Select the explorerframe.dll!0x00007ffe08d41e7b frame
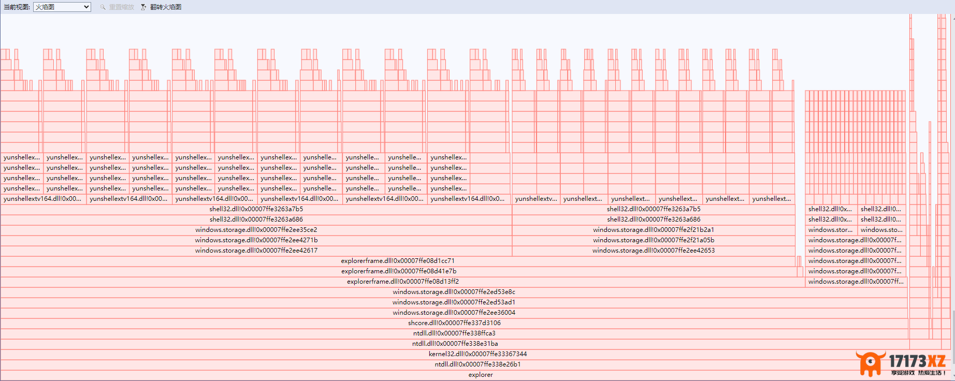955x381 pixels. coord(399,271)
